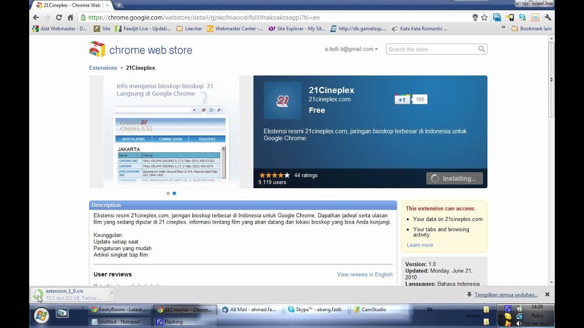The height and width of the screenshot is (328, 584).
Task: Open the Alat Webmaster bookmark
Action: [59, 28]
